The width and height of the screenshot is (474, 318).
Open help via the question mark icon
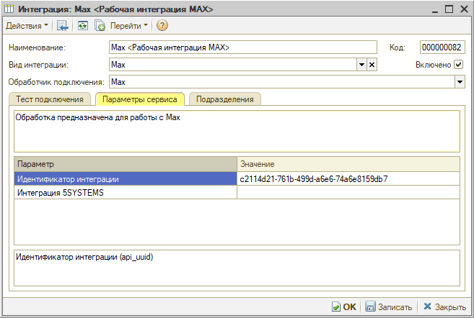tap(162, 26)
